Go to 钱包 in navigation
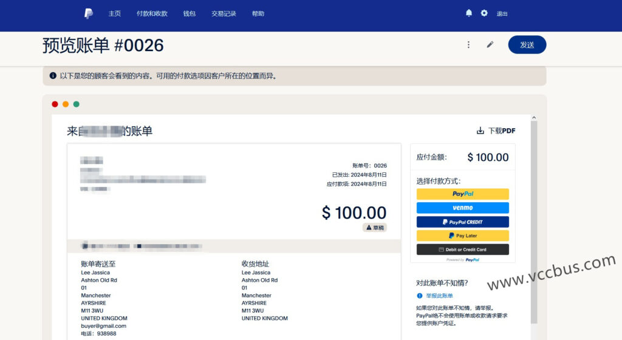The height and width of the screenshot is (340, 622). click(x=190, y=13)
